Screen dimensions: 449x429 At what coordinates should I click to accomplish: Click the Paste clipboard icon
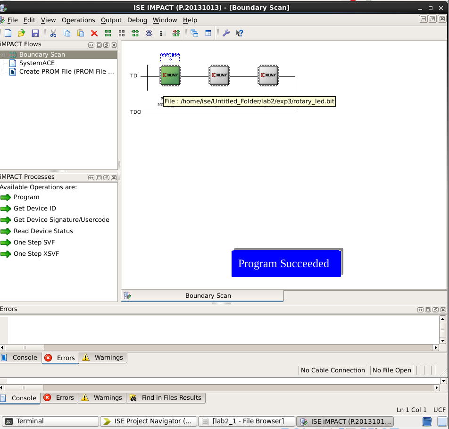click(81, 33)
